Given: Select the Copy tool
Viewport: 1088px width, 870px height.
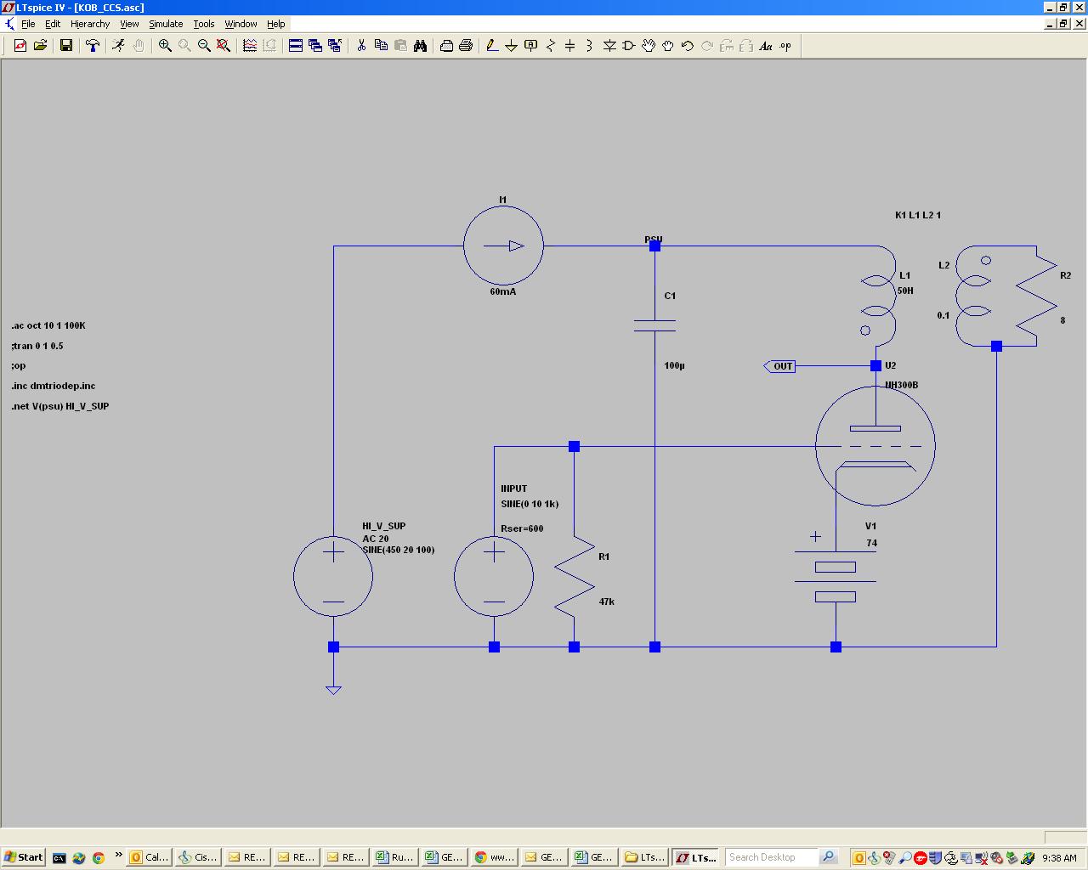Looking at the screenshot, I should (x=381, y=46).
